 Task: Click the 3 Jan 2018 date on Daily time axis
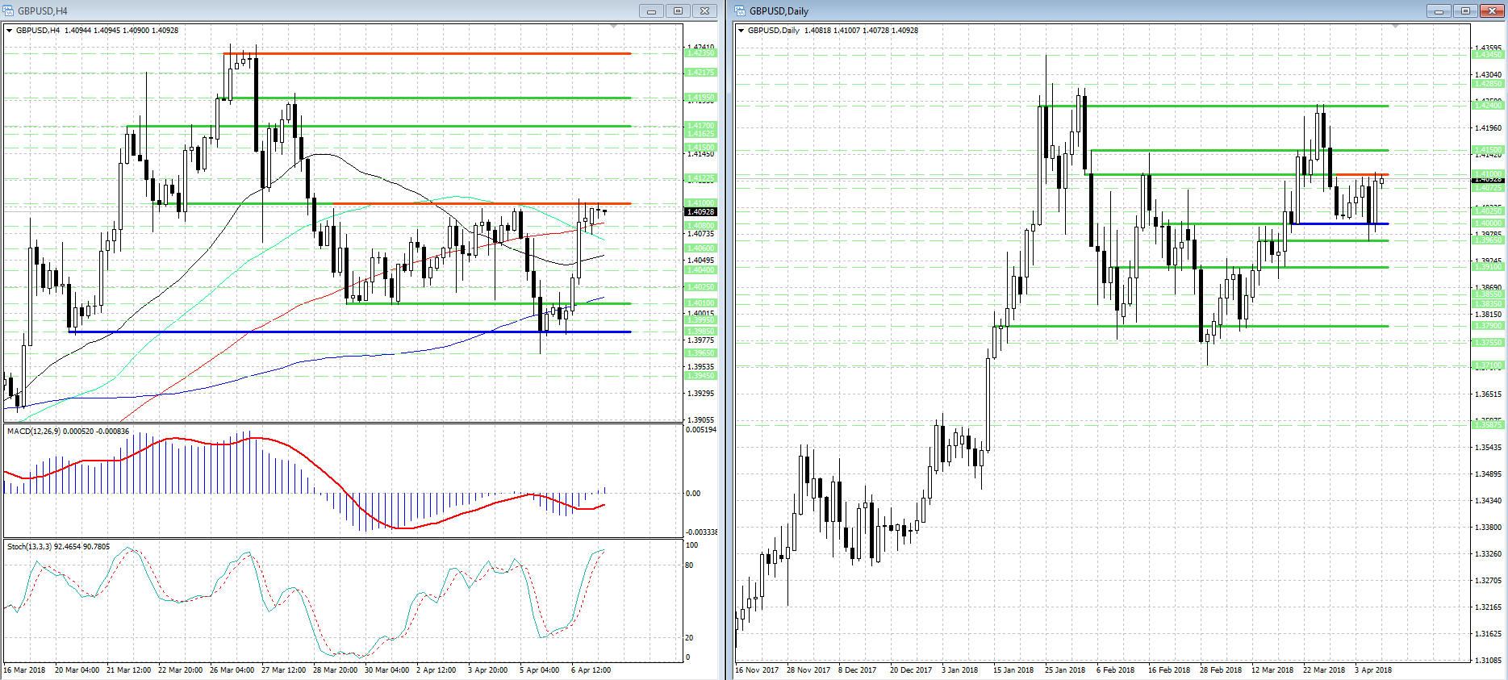click(959, 670)
